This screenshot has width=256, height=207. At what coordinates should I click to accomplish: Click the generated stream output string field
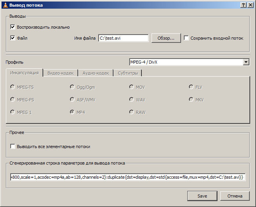click(128, 177)
